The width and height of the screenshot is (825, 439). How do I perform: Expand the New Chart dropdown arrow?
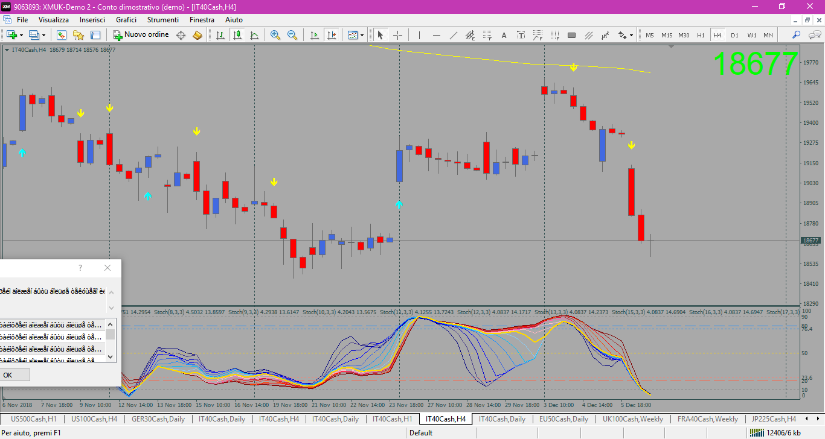click(x=21, y=35)
